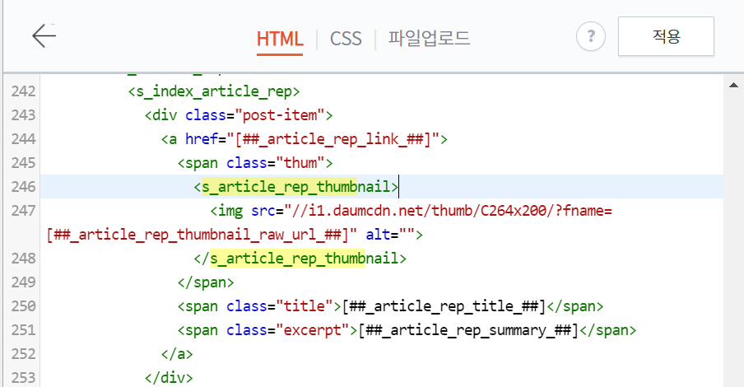Select line number 251 in gutter
The image size is (744, 387).
(x=23, y=330)
